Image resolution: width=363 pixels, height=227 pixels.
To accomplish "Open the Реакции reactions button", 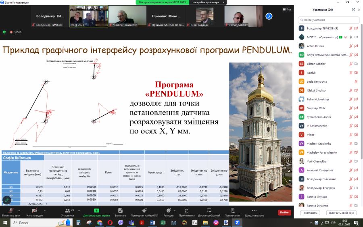I will tap(169, 212).
